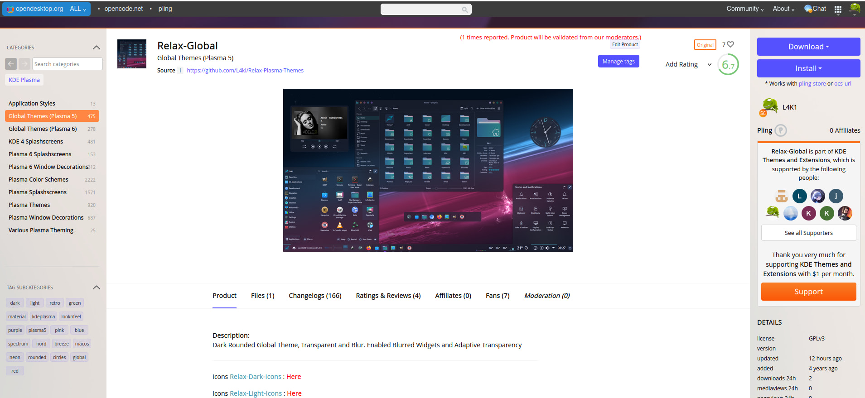This screenshot has width=865, height=398.
Task: Switch to the Changelogs (166) tab
Action: pyautogui.click(x=315, y=296)
